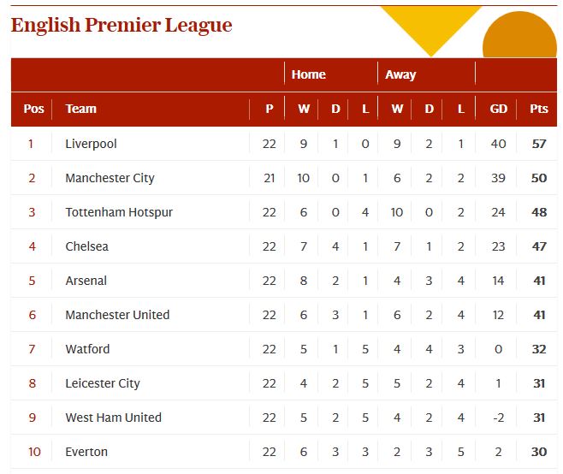Open the Manchester City team link
Screen dimensions: 563x474
tap(110, 178)
